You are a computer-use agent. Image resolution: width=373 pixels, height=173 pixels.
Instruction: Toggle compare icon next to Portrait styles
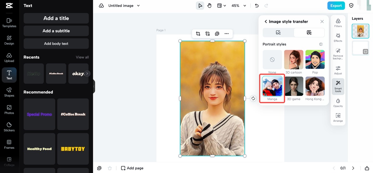click(x=321, y=44)
